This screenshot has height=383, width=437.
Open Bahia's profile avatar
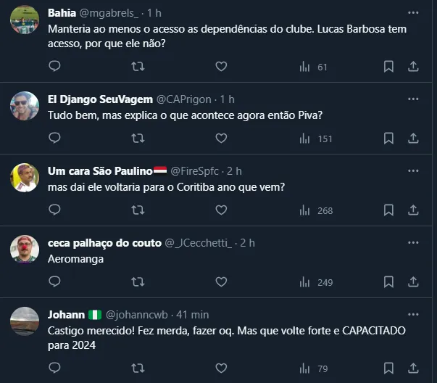25,20
